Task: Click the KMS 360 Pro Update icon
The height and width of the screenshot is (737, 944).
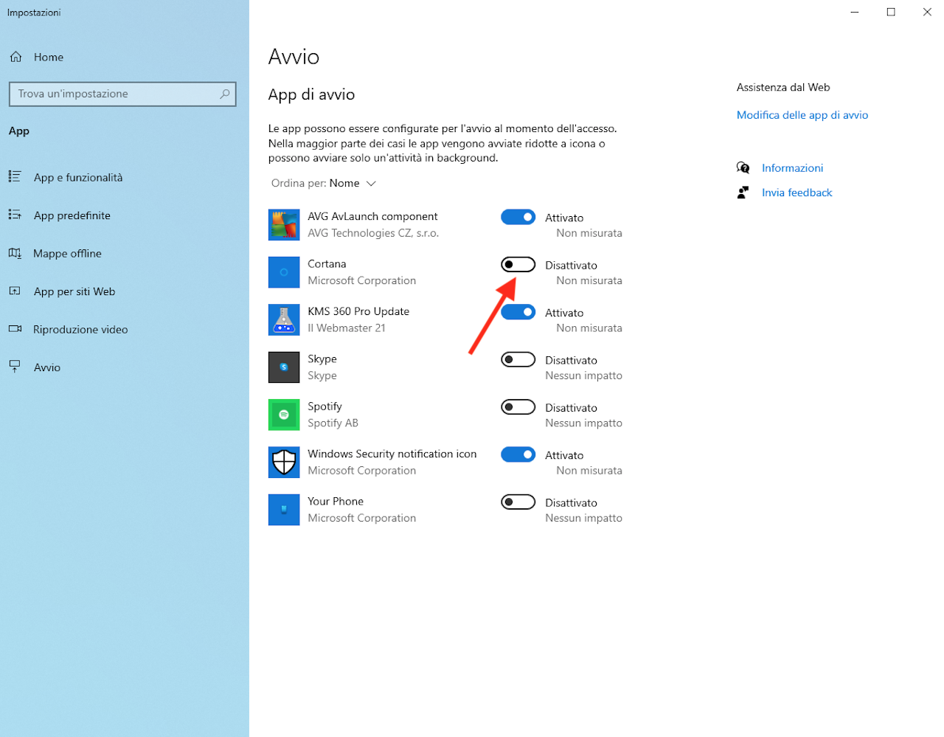Action: [284, 320]
